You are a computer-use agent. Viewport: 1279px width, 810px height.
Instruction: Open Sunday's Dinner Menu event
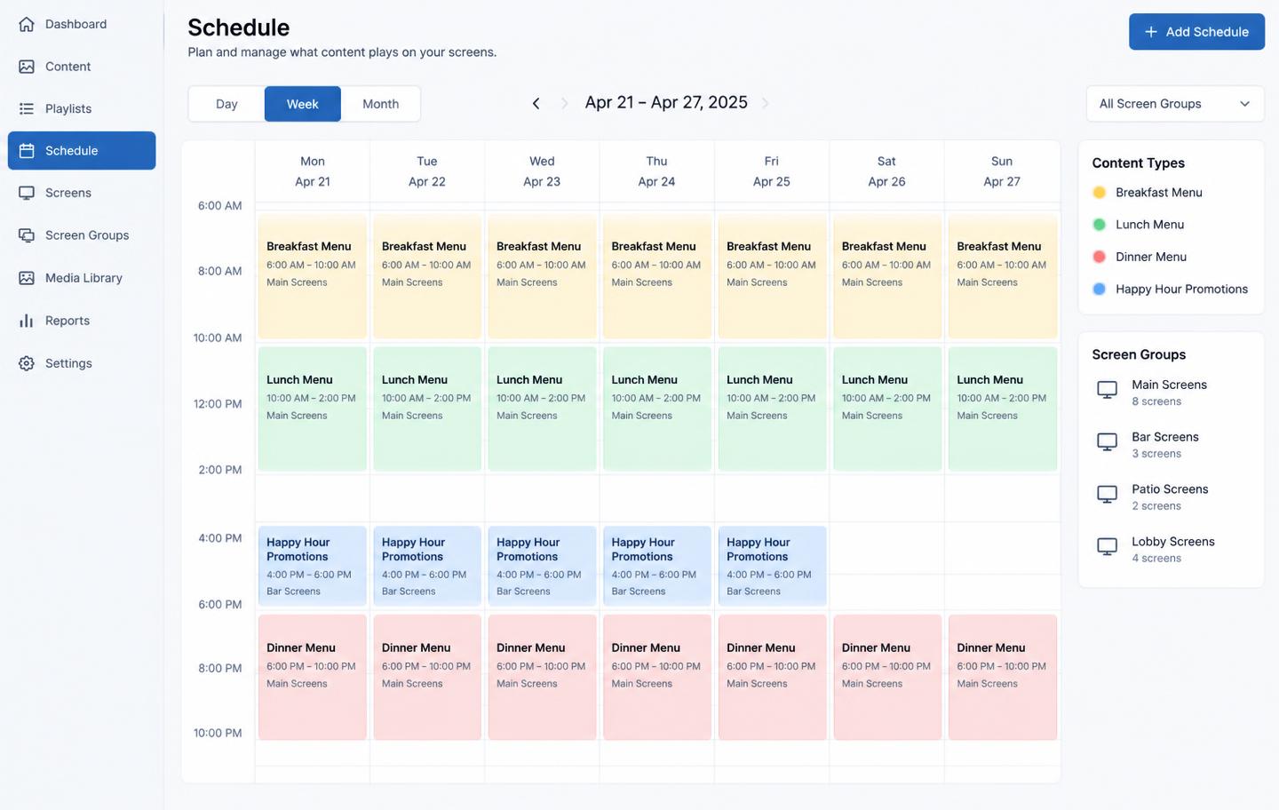click(x=1002, y=677)
